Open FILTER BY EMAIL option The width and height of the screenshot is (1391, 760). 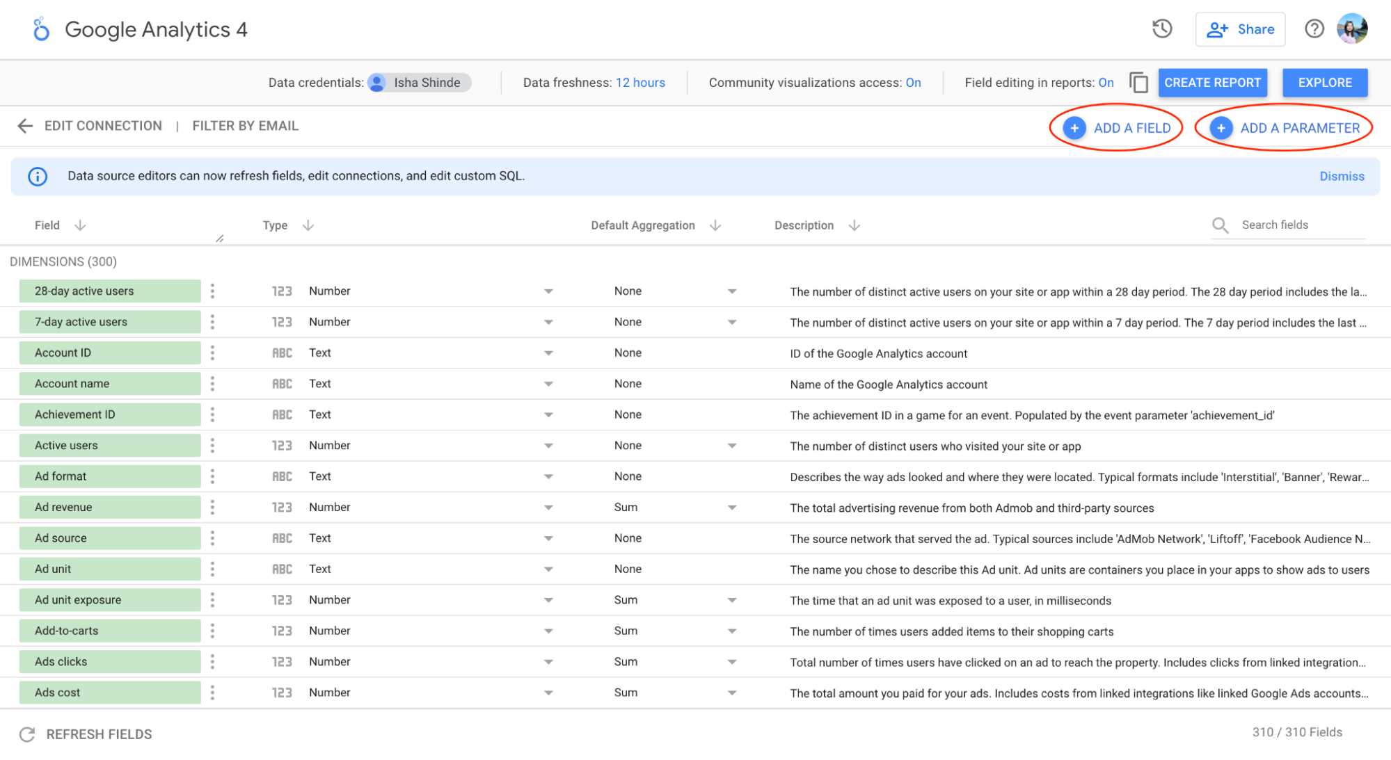(245, 126)
